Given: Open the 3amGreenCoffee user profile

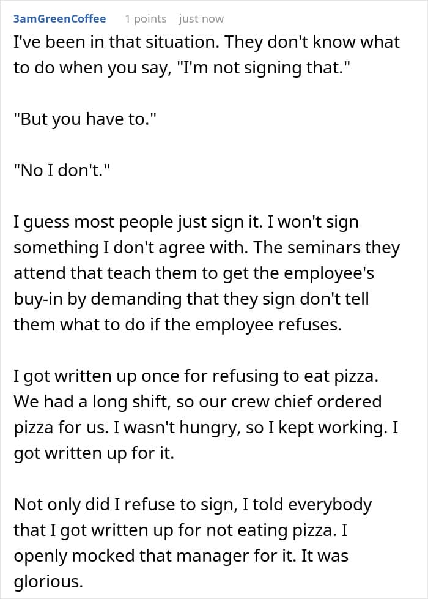Looking at the screenshot, I should 59,19.
